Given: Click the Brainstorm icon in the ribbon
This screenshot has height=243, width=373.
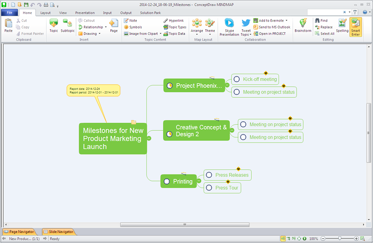Looking at the screenshot, I should point(303,25).
